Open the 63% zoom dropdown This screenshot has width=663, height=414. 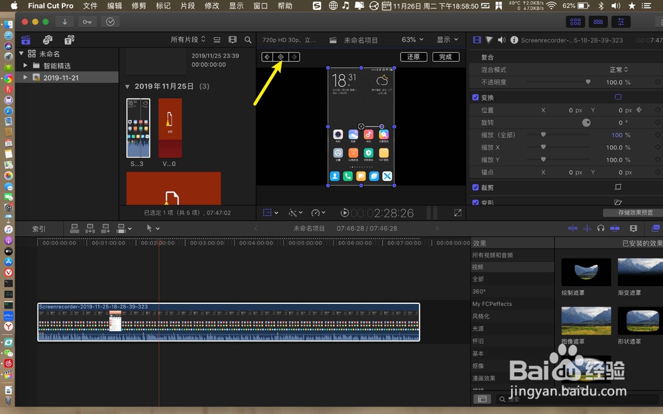tap(412, 40)
